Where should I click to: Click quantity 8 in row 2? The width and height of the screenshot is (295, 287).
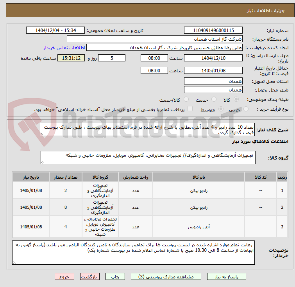click(66, 207)
